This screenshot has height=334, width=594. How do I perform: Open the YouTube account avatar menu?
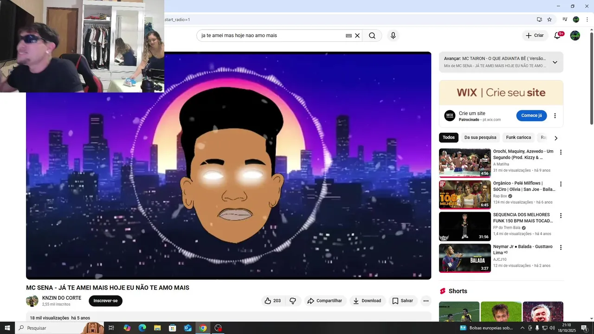[x=575, y=36]
